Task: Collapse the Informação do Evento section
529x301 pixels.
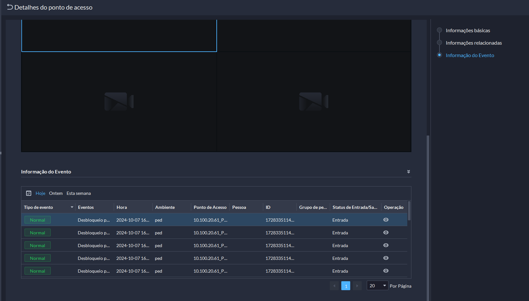Action: tap(409, 172)
